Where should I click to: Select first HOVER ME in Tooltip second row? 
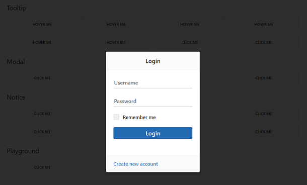point(42,42)
